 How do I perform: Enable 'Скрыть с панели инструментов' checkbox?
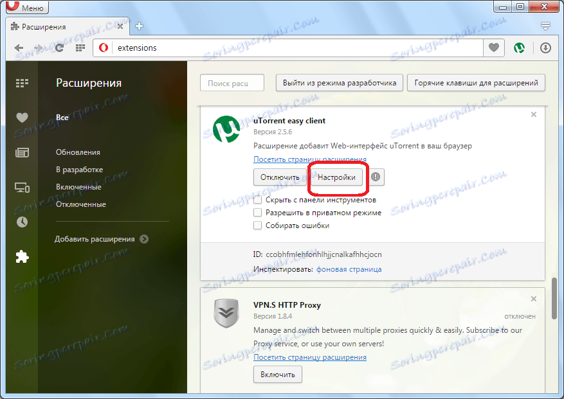[258, 199]
